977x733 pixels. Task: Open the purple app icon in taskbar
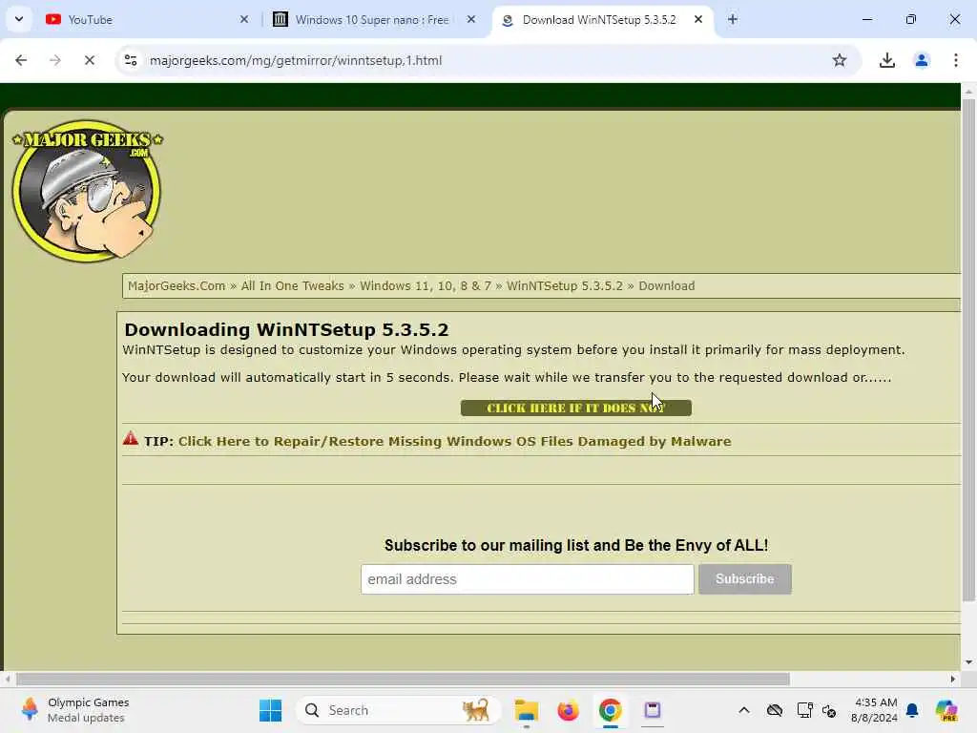(x=653, y=710)
